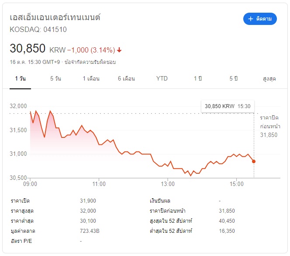Show the YTD chart range
This screenshot has width=290, height=256.
click(x=162, y=79)
